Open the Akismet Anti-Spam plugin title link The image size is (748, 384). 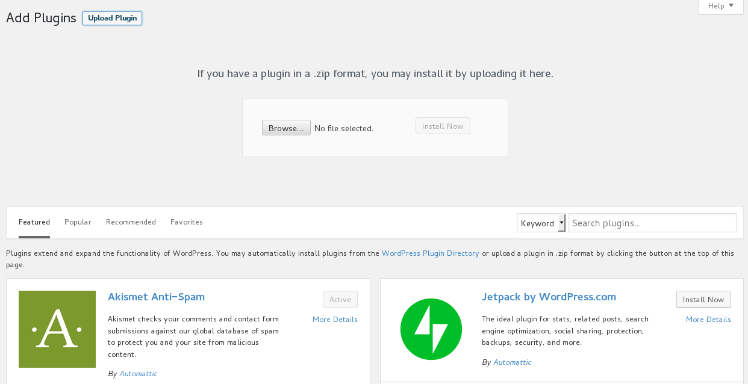pos(156,297)
